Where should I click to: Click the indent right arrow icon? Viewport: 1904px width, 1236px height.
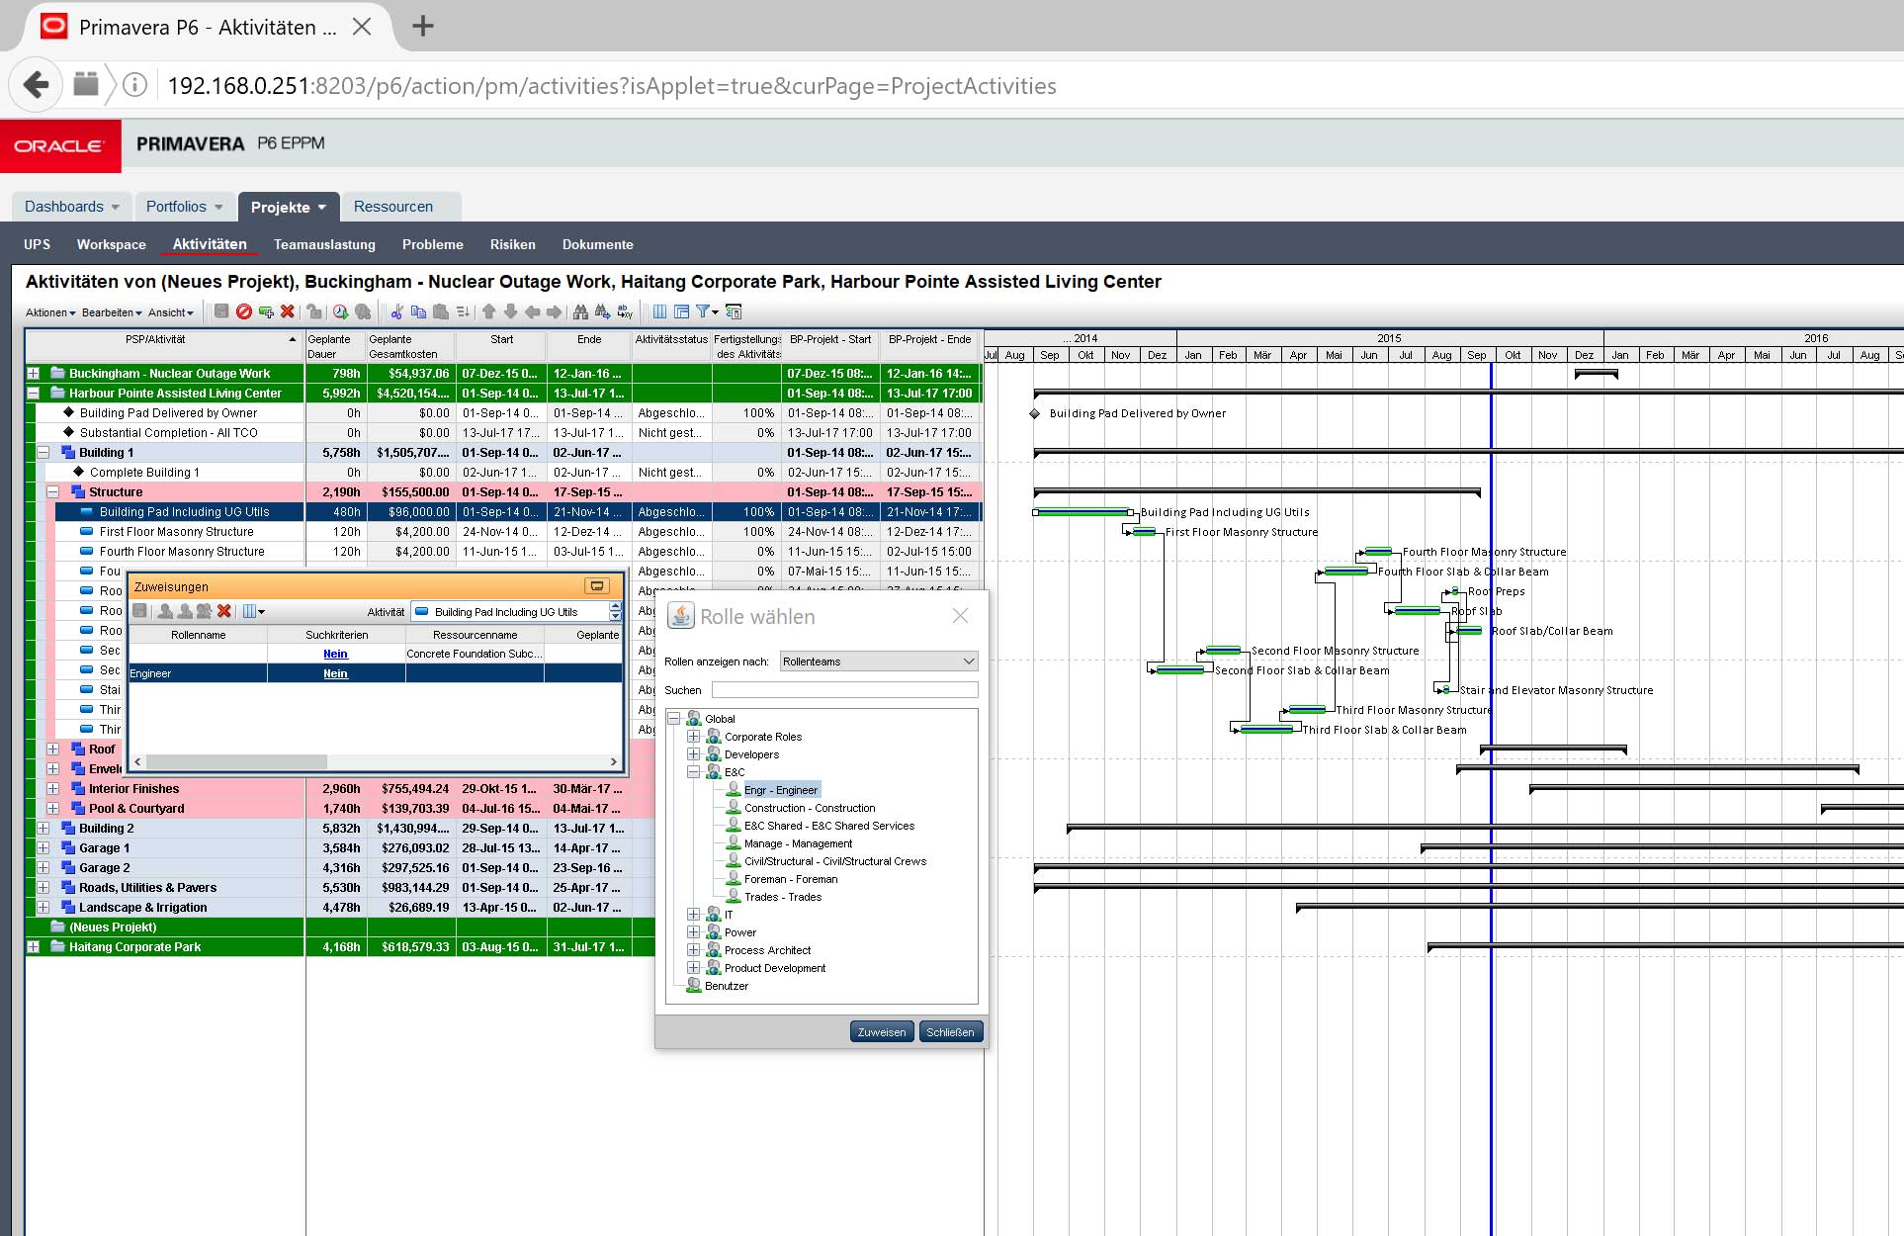tap(554, 311)
